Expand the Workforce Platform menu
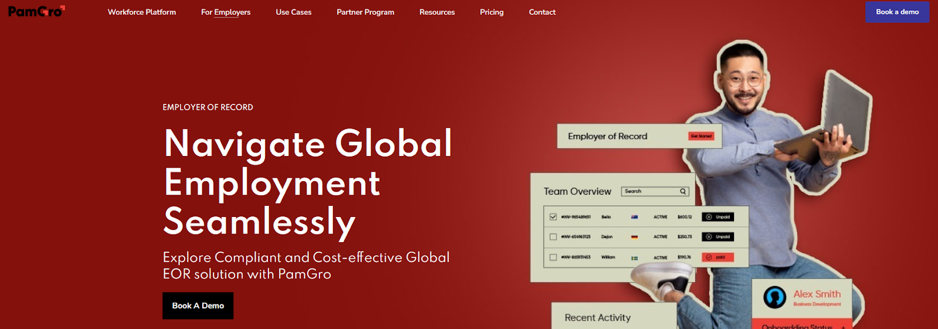This screenshot has width=938, height=329. (x=142, y=12)
